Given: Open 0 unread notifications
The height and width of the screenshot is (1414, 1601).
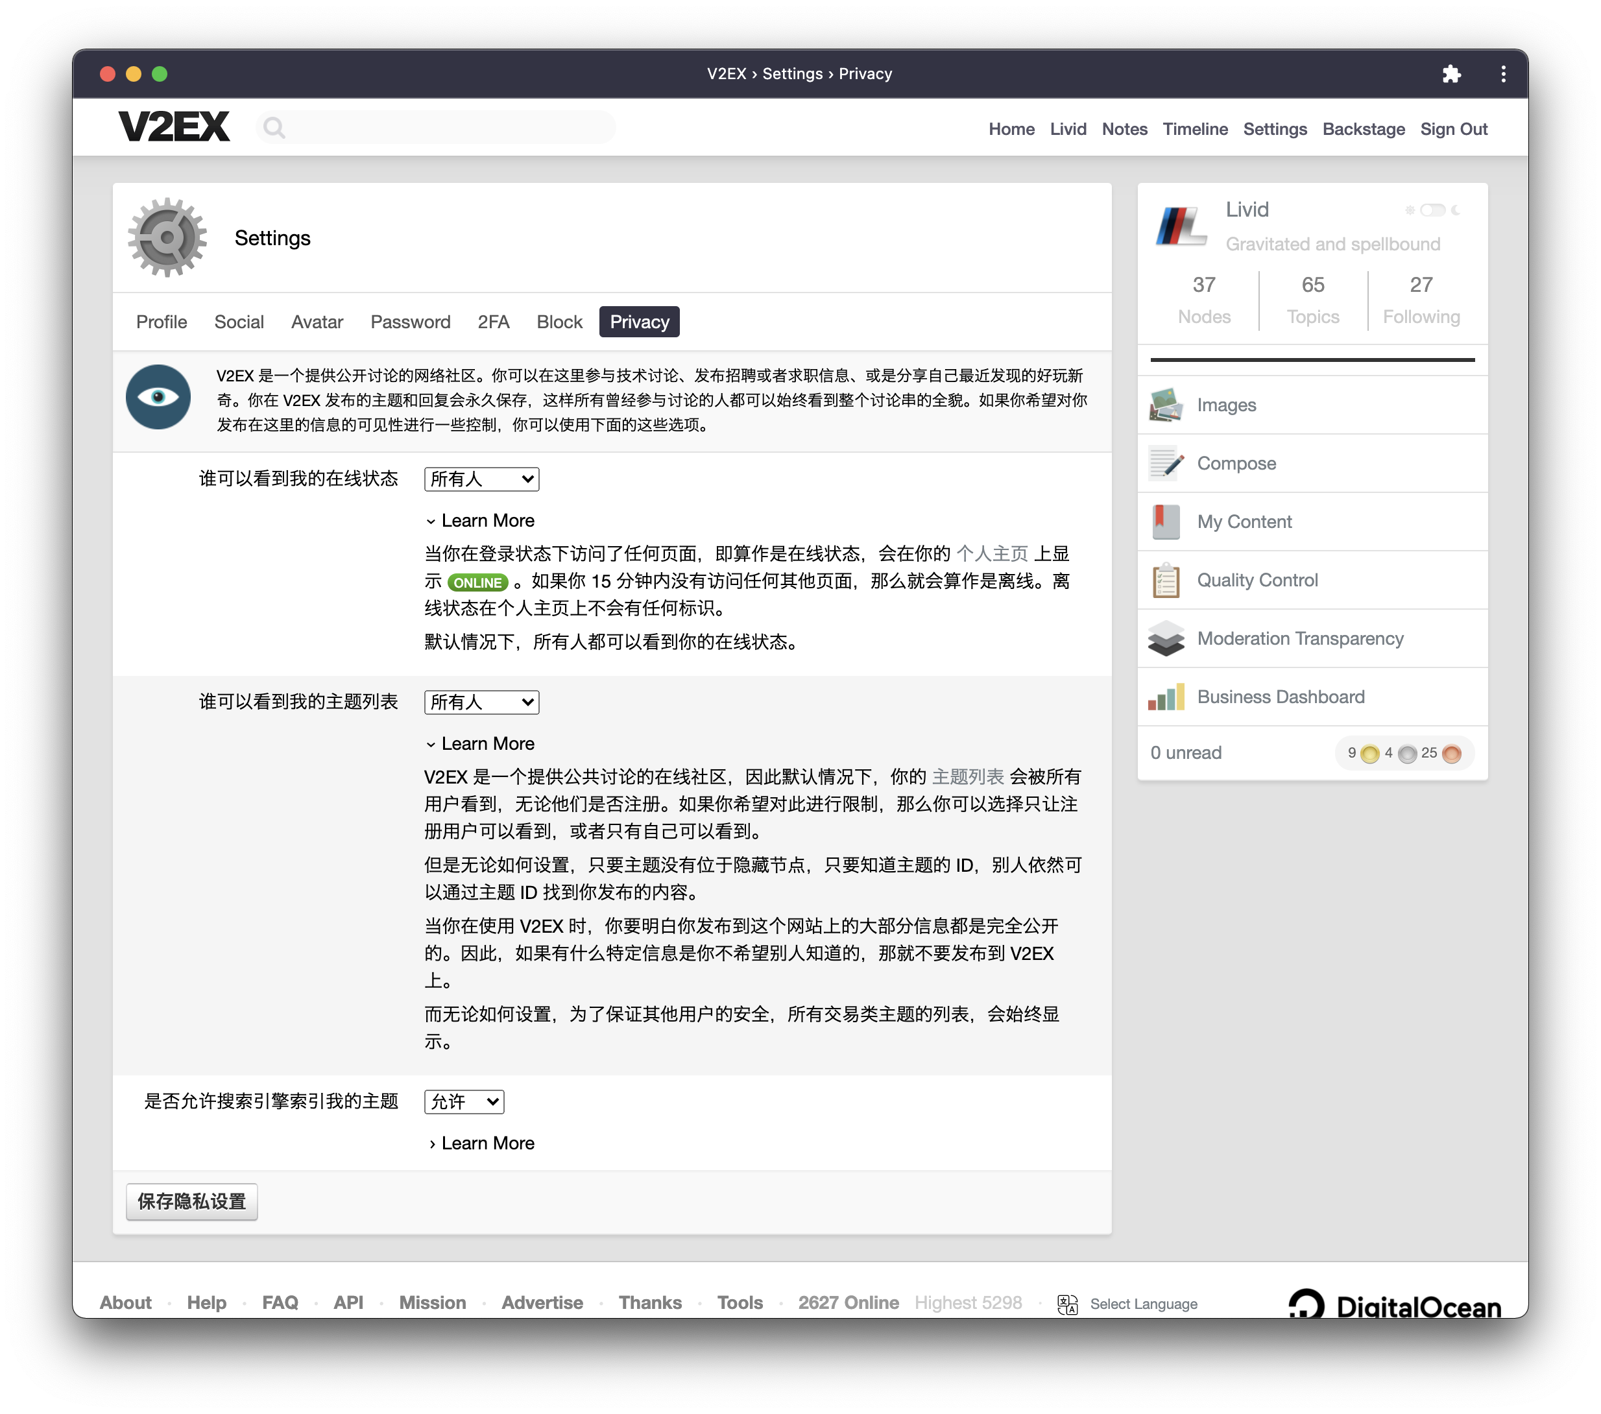Looking at the screenshot, I should tap(1186, 753).
